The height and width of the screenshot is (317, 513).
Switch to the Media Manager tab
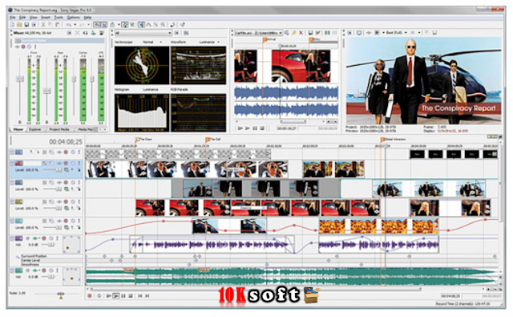[86, 129]
